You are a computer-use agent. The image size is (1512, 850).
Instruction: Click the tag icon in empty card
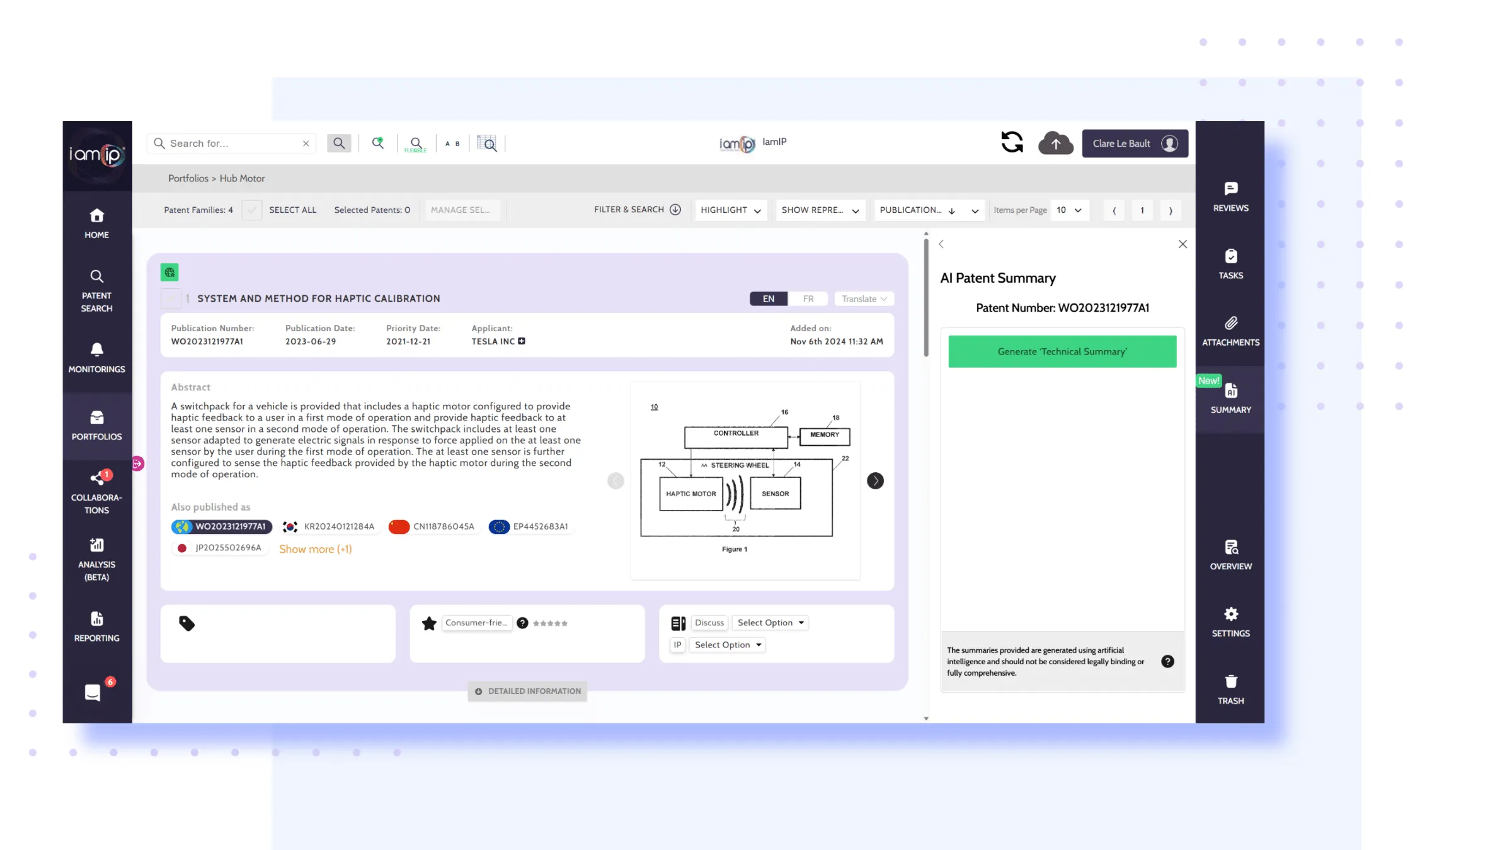tap(187, 623)
